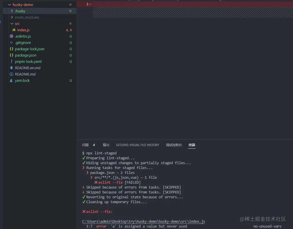
Task: Click the '4, A' status of index.js
Action: pyautogui.click(x=69, y=30)
